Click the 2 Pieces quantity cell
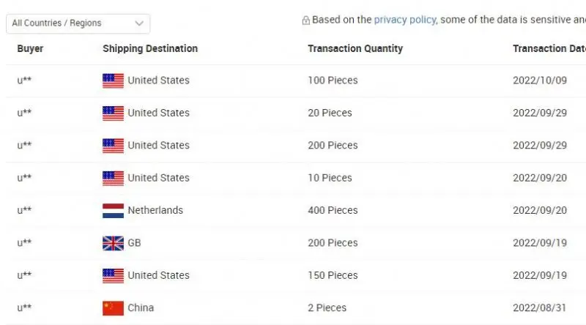 click(x=327, y=307)
